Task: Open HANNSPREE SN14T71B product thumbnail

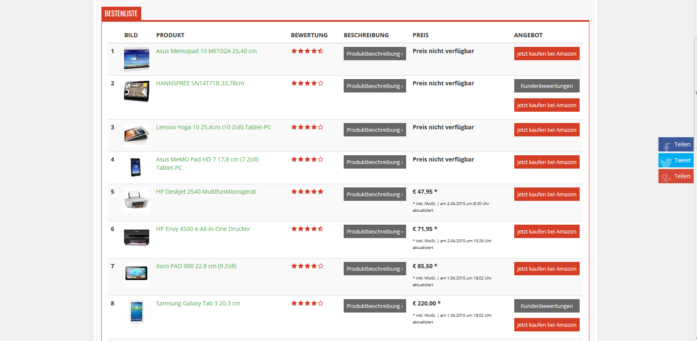Action: 137,91
